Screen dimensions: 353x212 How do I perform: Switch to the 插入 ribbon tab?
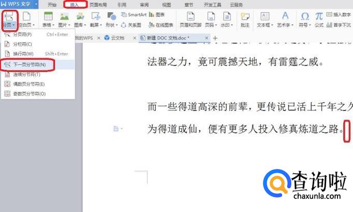[75, 5]
